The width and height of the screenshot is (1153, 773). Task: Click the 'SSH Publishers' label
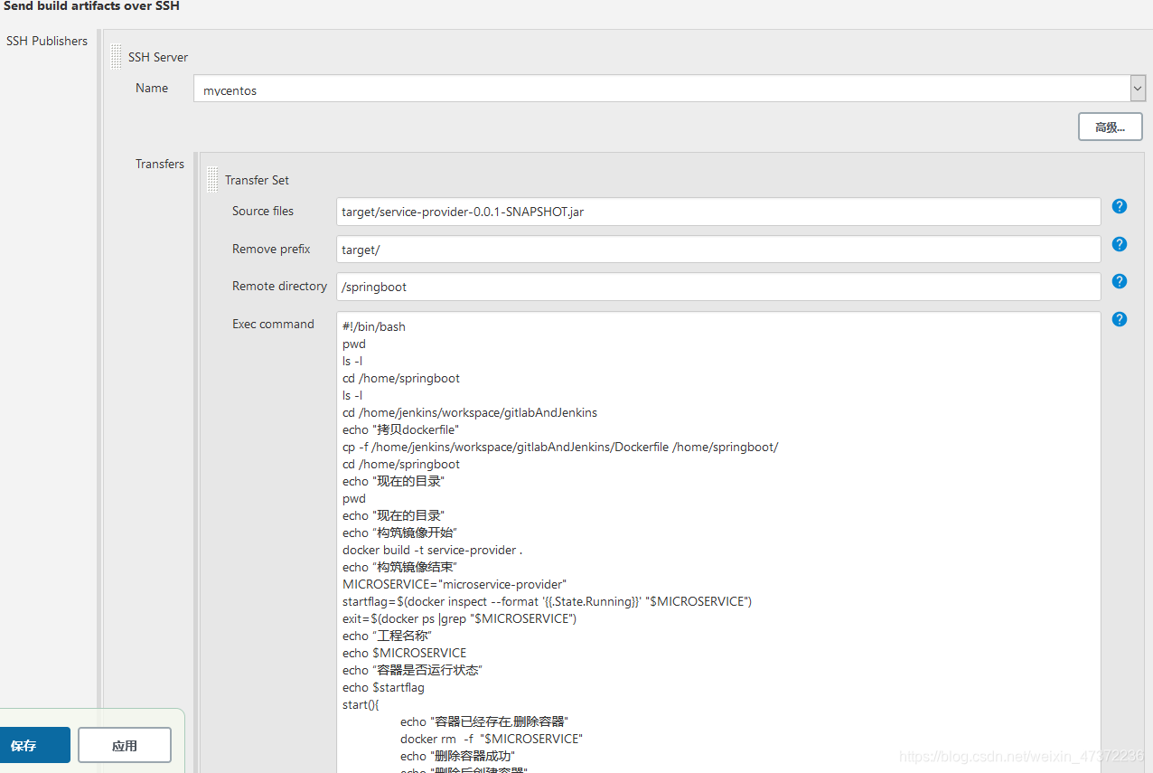47,41
